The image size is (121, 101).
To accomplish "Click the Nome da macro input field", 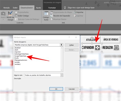I will 37,45.
